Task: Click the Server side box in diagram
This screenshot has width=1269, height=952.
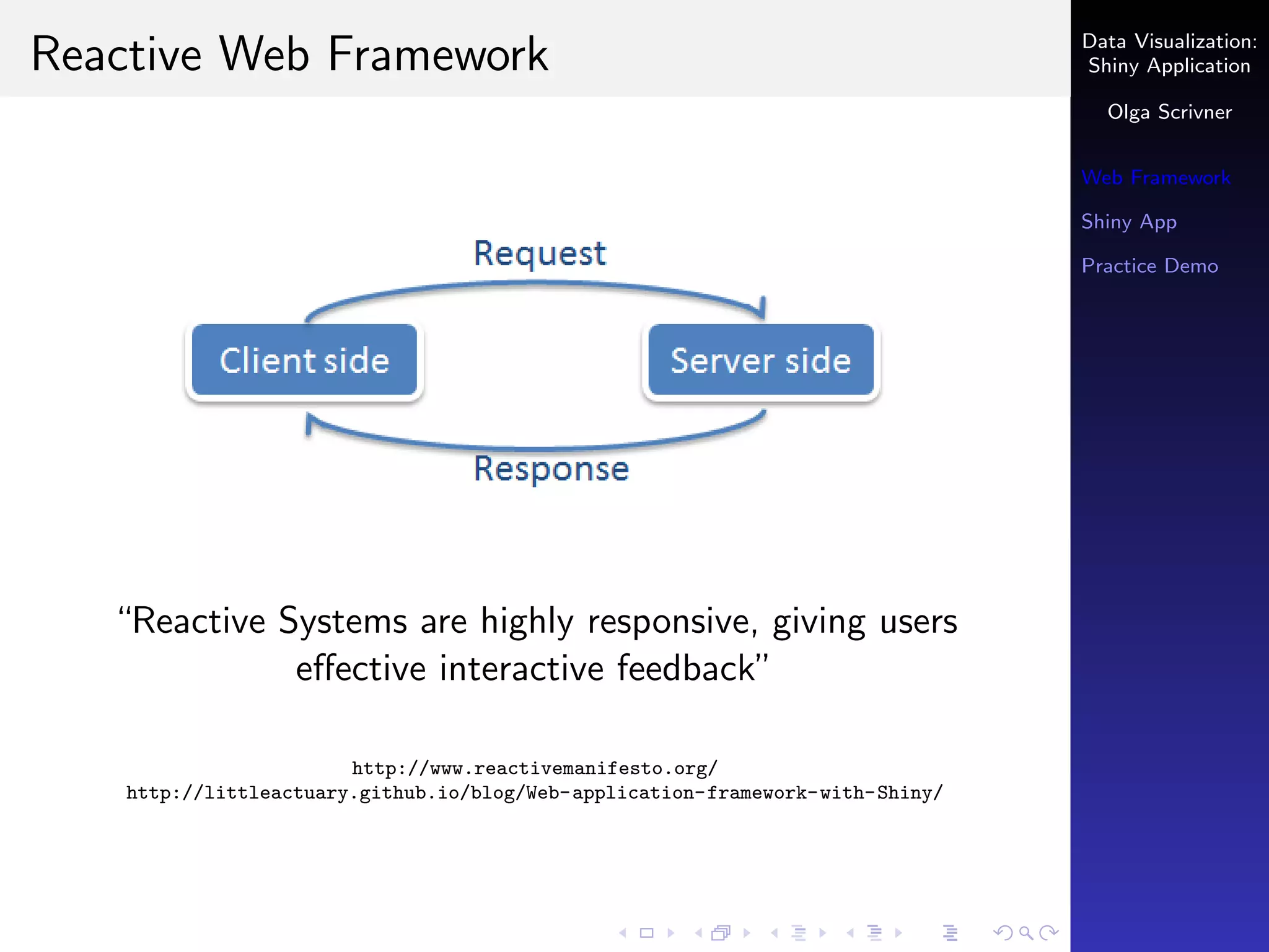Action: (761, 360)
